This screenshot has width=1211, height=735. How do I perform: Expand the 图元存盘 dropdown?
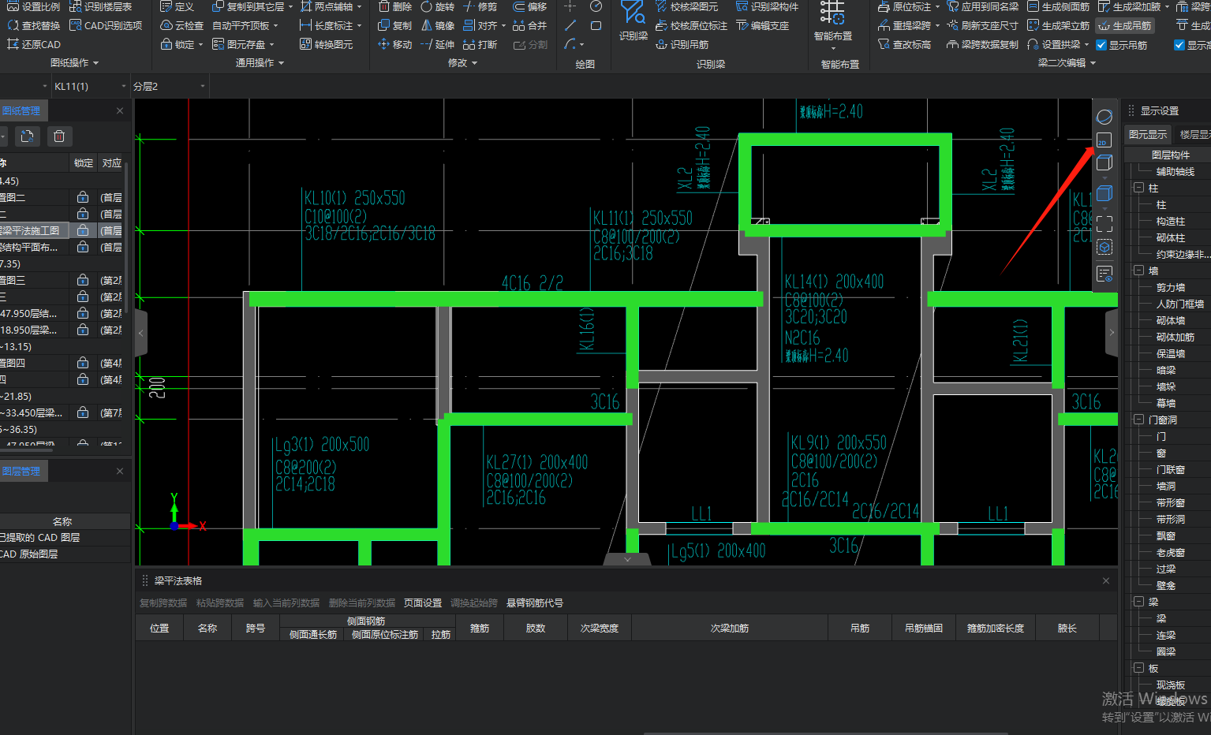coord(271,45)
